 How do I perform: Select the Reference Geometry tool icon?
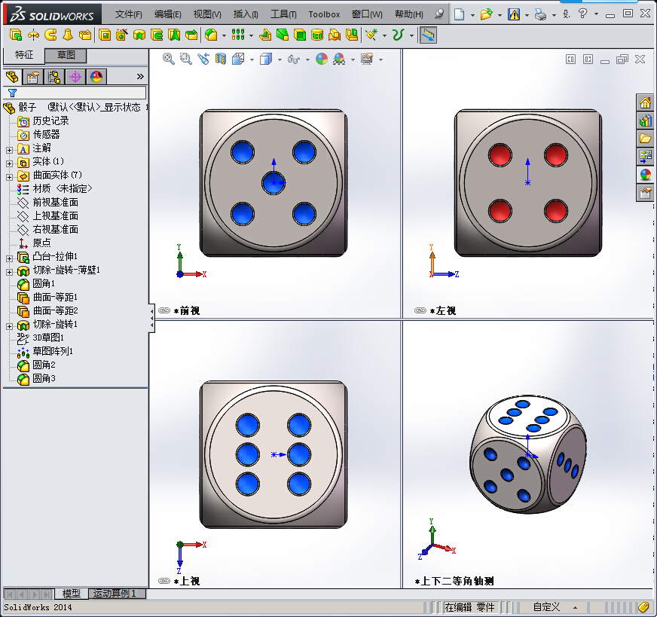pos(371,35)
